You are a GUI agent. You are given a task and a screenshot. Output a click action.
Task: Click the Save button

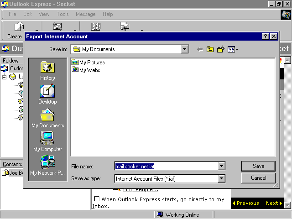pyautogui.click(x=258, y=166)
